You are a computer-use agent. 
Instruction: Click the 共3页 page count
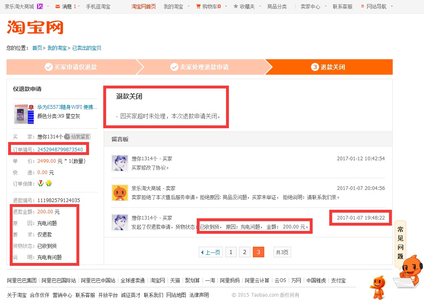point(282,252)
